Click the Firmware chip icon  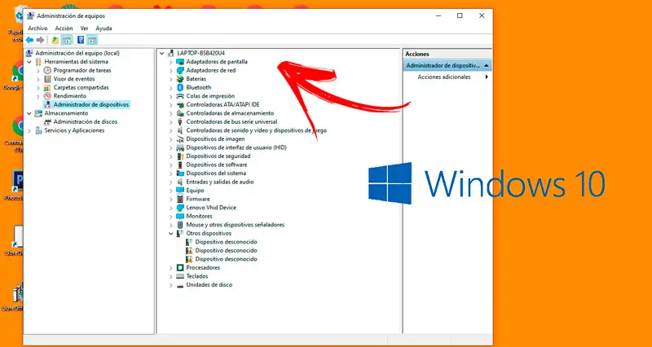[x=180, y=199]
